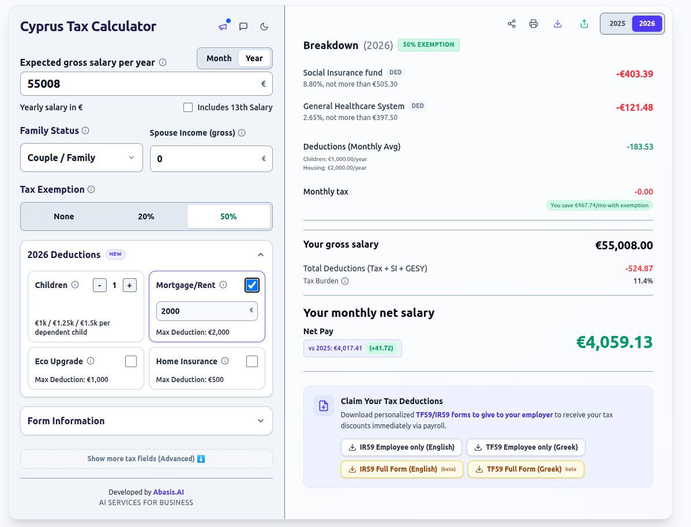Expand the Form Information section
This screenshot has width=691, height=527.
(x=146, y=421)
